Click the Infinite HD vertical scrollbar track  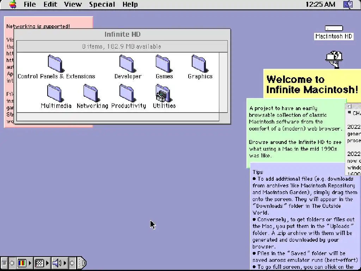coord(223,82)
